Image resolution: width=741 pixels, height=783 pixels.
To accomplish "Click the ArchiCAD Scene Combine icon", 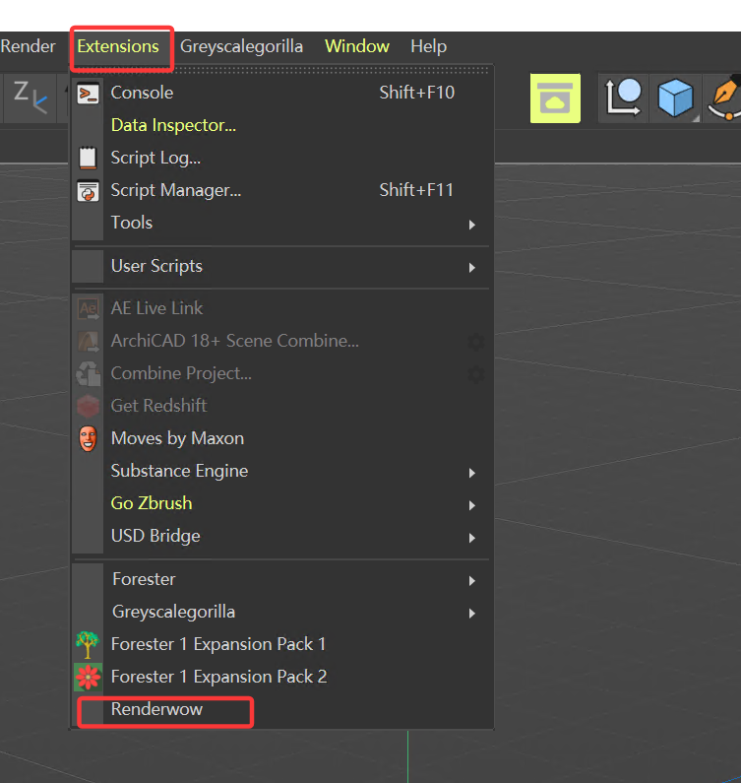I will (x=88, y=341).
